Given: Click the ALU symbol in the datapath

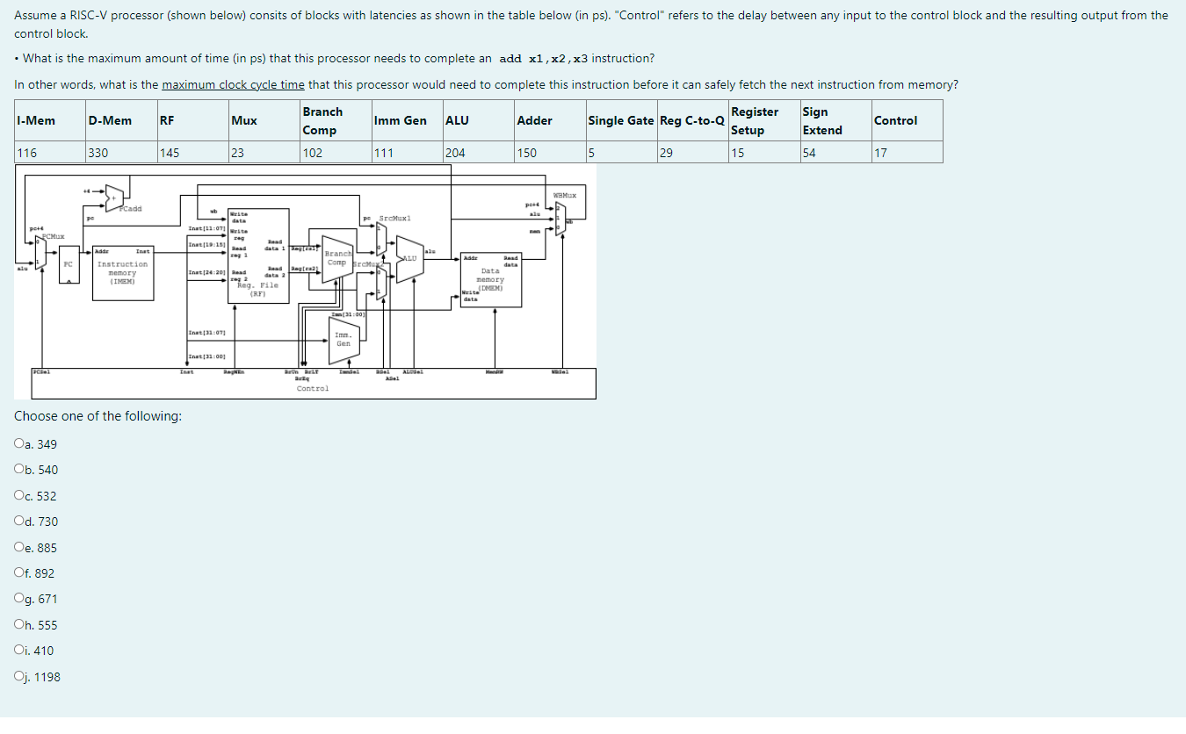Looking at the screenshot, I should tap(409, 258).
